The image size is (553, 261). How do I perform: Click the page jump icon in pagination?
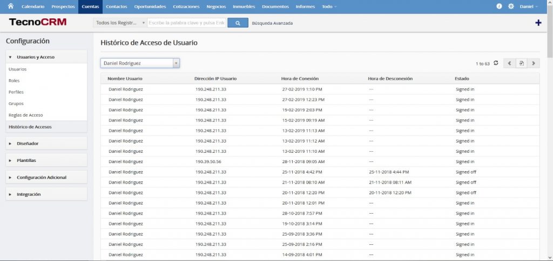click(522, 63)
